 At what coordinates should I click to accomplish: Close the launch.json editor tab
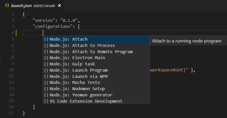(x=59, y=5)
